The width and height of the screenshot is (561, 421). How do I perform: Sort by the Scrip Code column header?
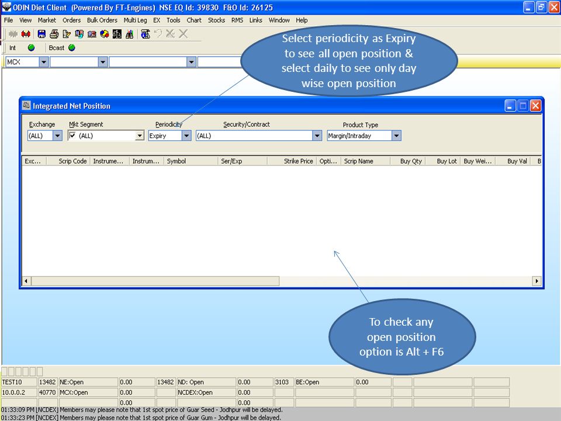[68, 161]
